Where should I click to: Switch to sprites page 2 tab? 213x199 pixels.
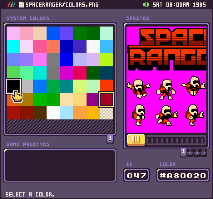(190, 152)
